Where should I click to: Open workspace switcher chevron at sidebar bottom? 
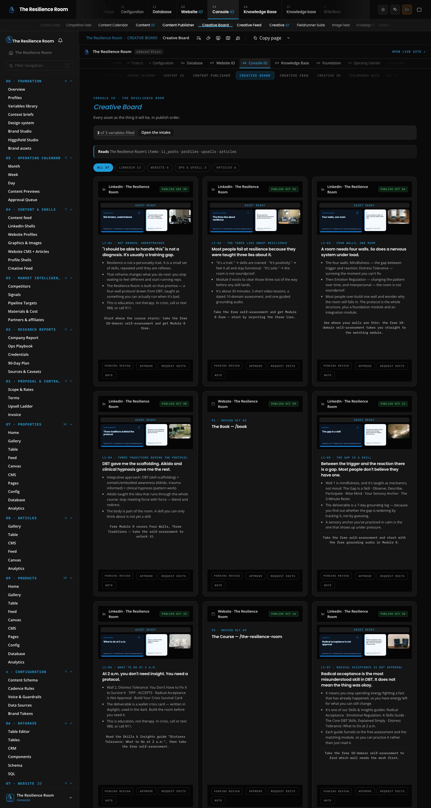71,798
